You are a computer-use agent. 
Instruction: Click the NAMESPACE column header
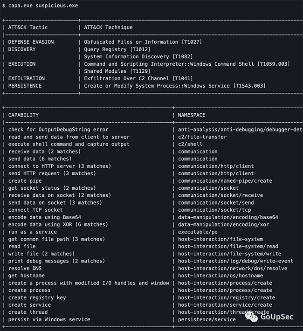[192, 115]
